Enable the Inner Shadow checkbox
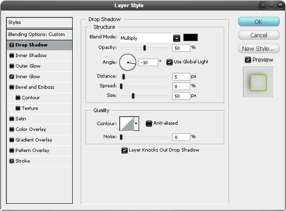The width and height of the screenshot is (286, 211). [x=11, y=56]
